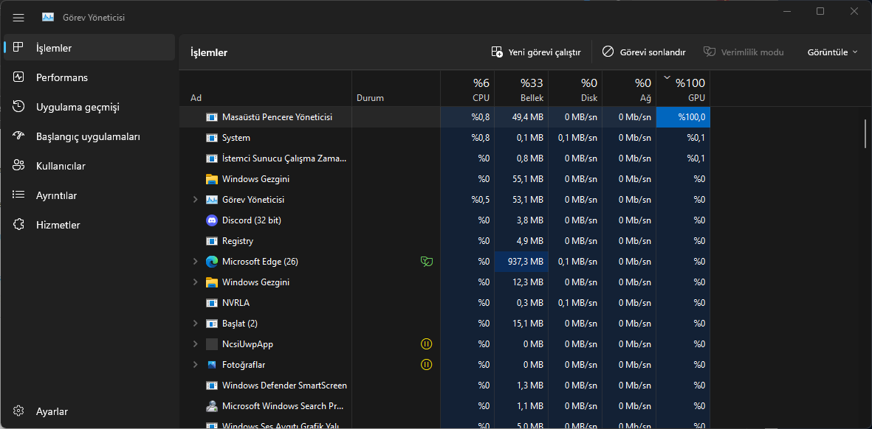Sort processes by Bellek column header

[521, 90]
